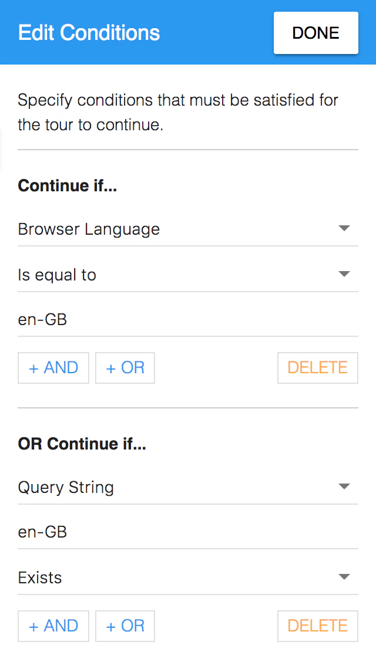Click the 'OR Continue if...' heading
Screen dimensions: 376x669
[x=82, y=444]
